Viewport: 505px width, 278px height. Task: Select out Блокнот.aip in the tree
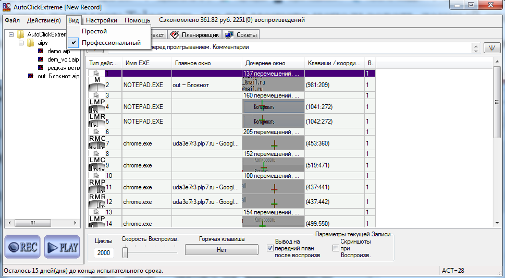pos(58,77)
